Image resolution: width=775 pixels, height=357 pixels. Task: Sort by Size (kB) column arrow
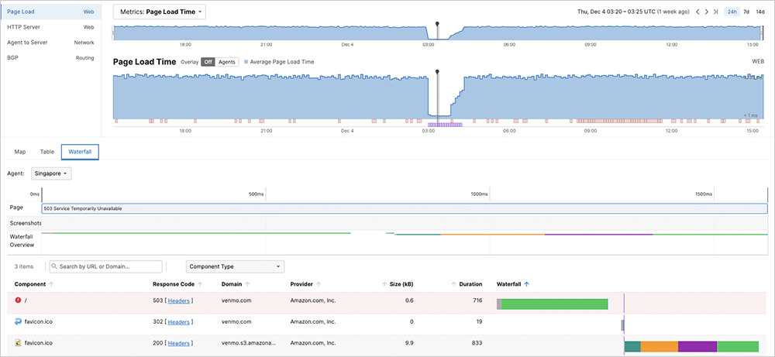click(384, 284)
